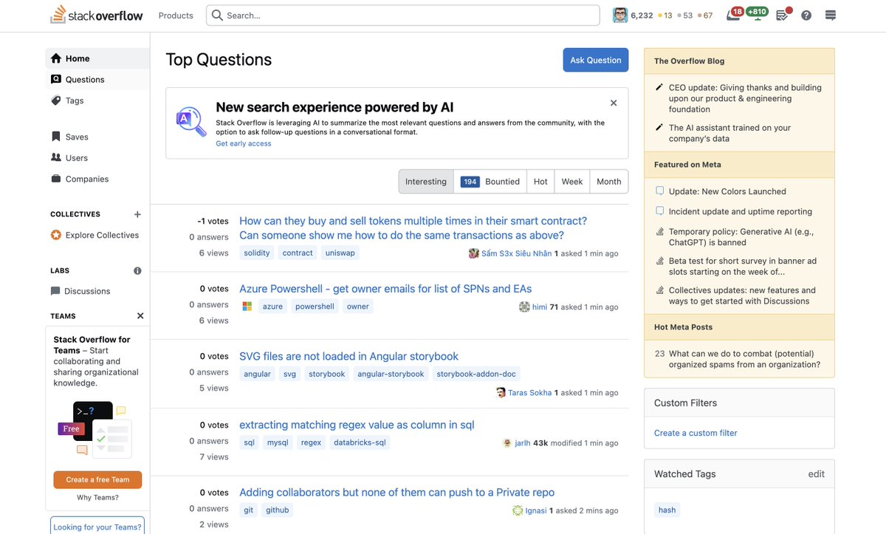Open the achievements trophy showing +810
The width and height of the screenshot is (886, 534).
coord(757,14)
